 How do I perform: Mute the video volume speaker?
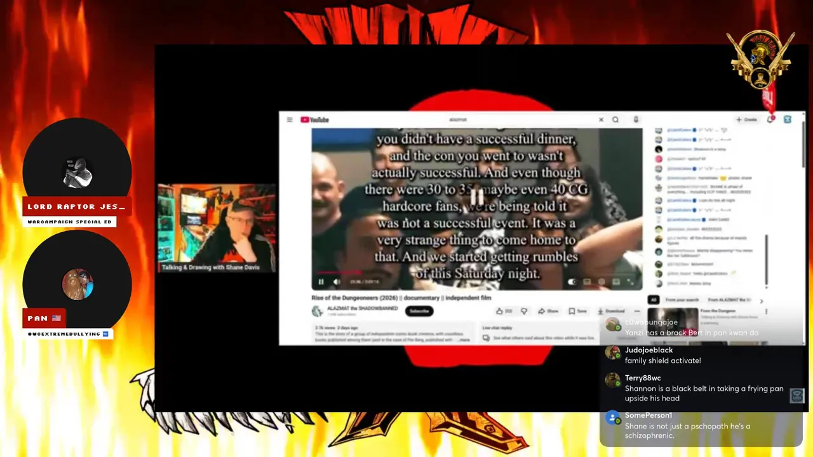[337, 282]
